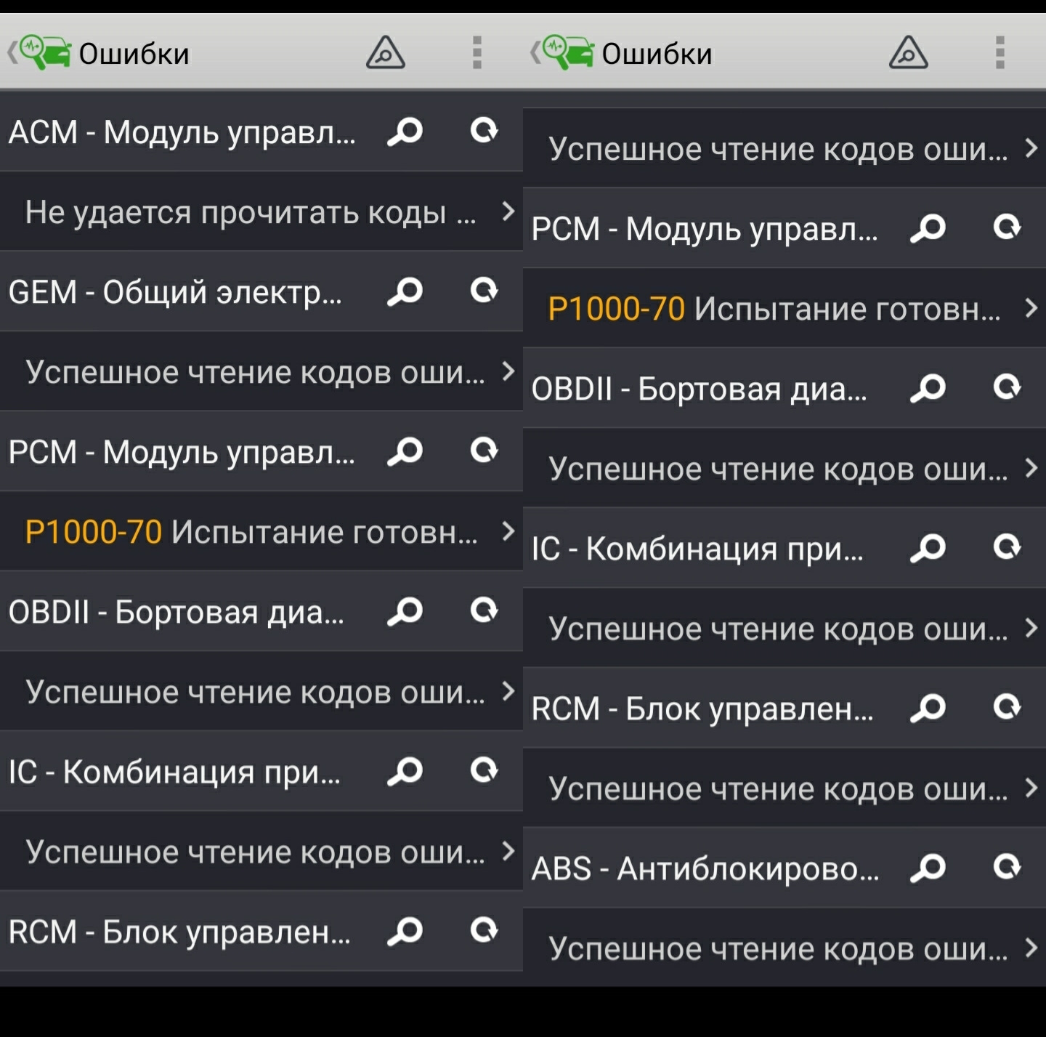The width and height of the screenshot is (1046, 1037).
Task: Expand the "Не удается прочитать коды" row chevron
Action: 508,211
